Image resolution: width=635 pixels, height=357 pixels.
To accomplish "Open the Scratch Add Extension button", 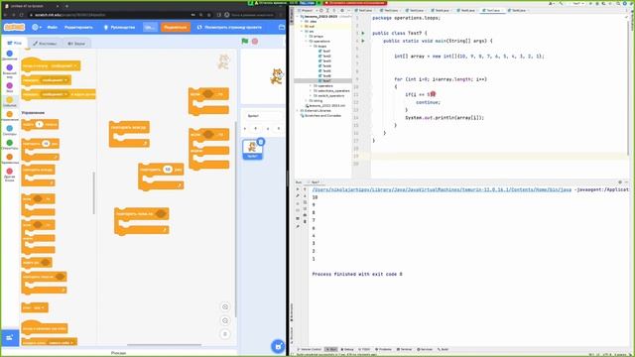I will (x=10, y=337).
